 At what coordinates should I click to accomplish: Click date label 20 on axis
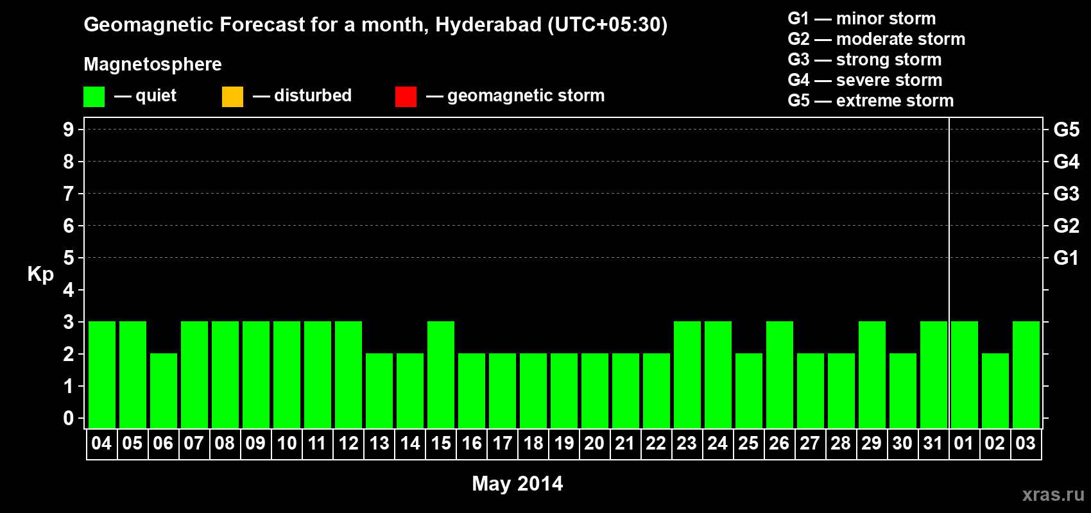pos(594,444)
